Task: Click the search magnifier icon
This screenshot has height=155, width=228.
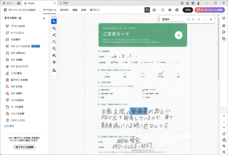Action: pos(147,10)
